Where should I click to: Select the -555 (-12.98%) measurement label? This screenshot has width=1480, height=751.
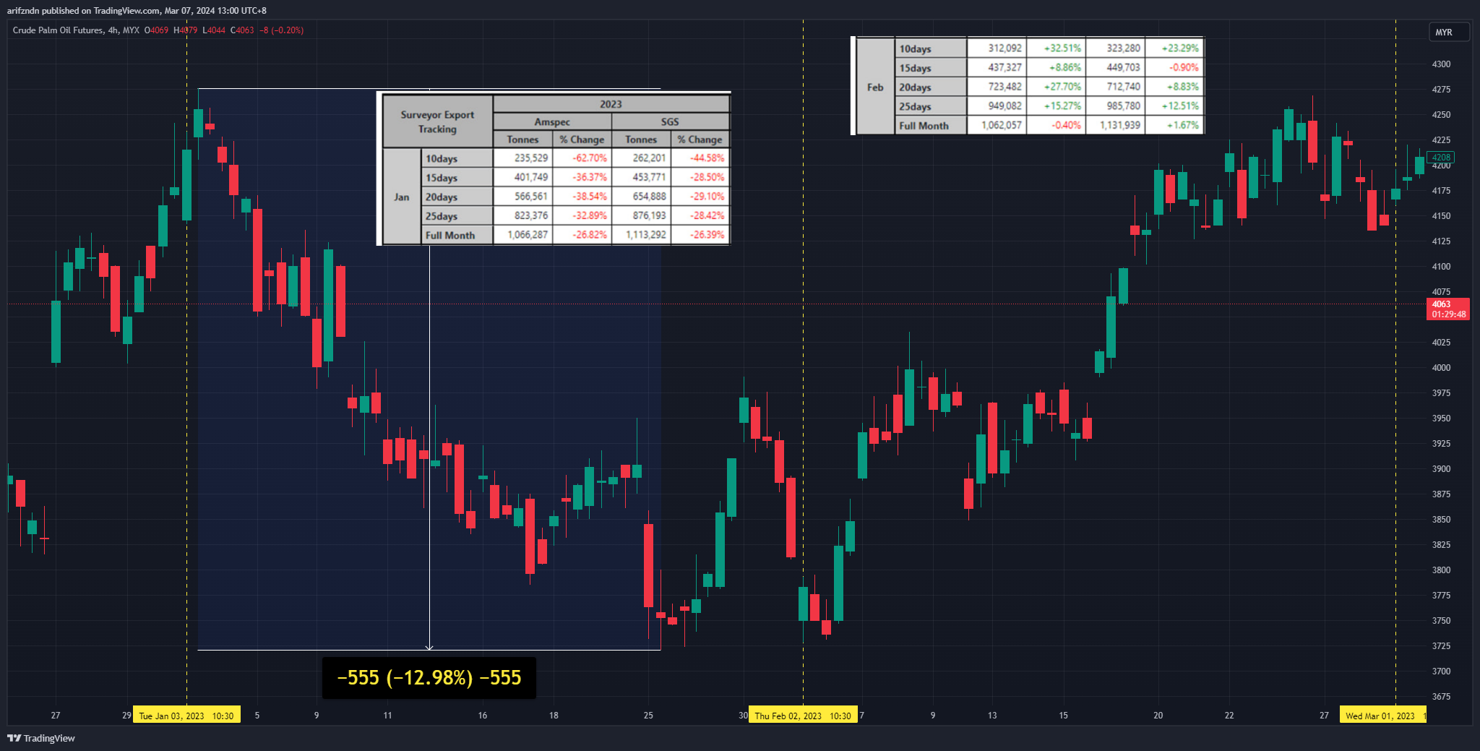click(x=429, y=678)
